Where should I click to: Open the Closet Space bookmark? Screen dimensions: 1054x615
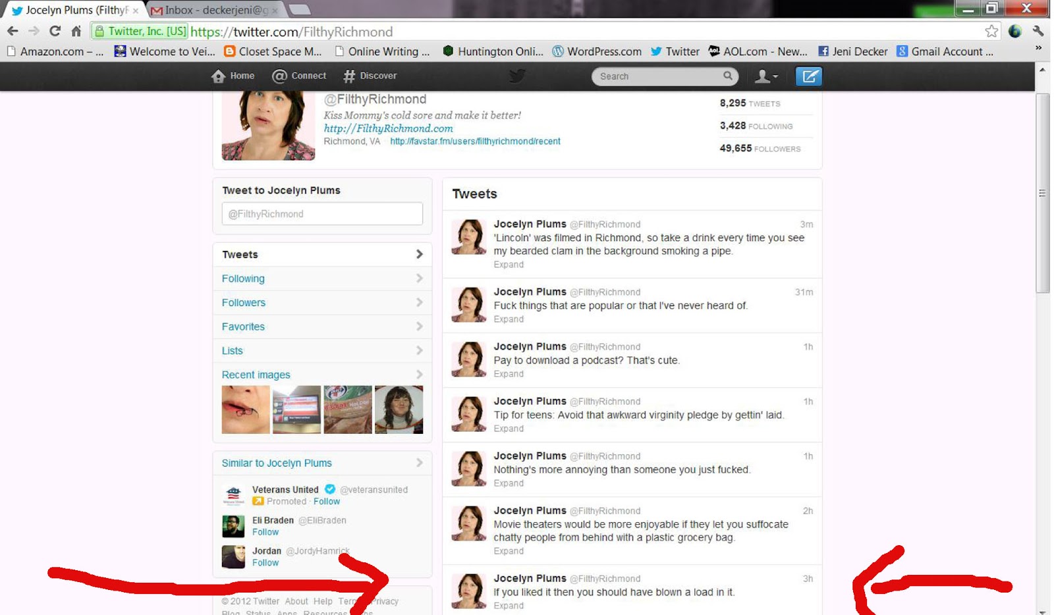pos(273,51)
